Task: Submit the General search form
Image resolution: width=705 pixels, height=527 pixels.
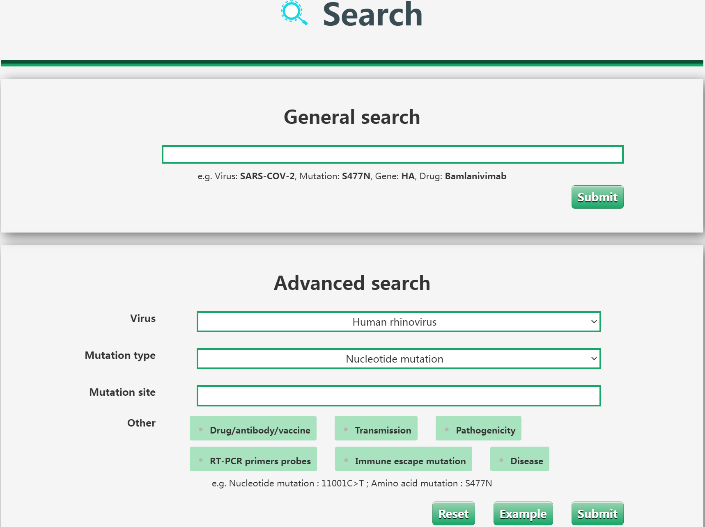Action: click(x=597, y=197)
